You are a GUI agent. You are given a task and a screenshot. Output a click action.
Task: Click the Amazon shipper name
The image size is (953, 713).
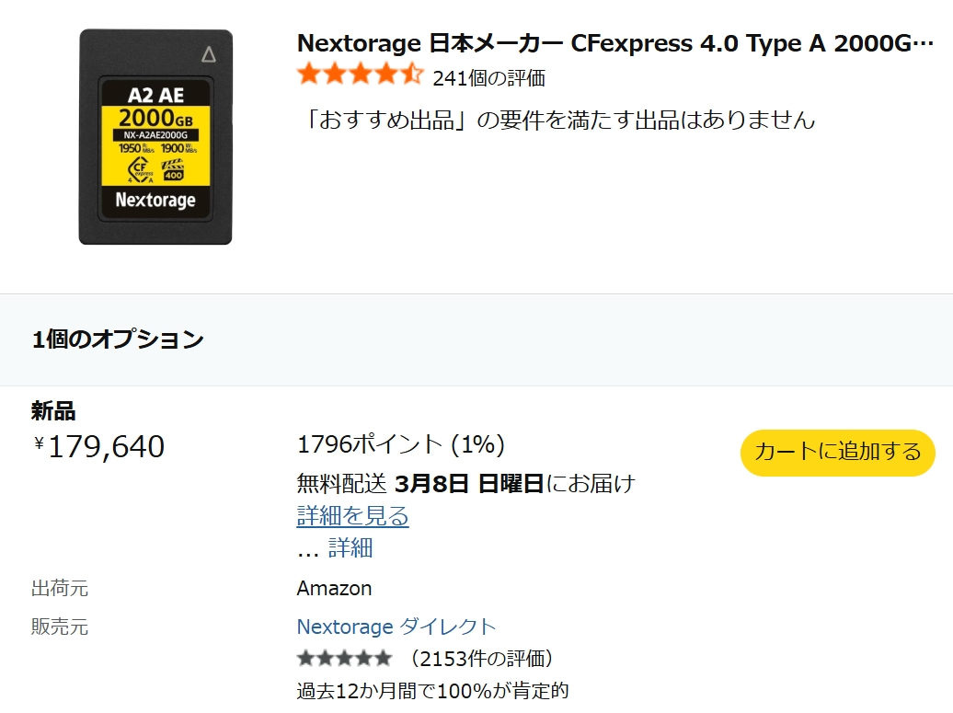point(334,589)
